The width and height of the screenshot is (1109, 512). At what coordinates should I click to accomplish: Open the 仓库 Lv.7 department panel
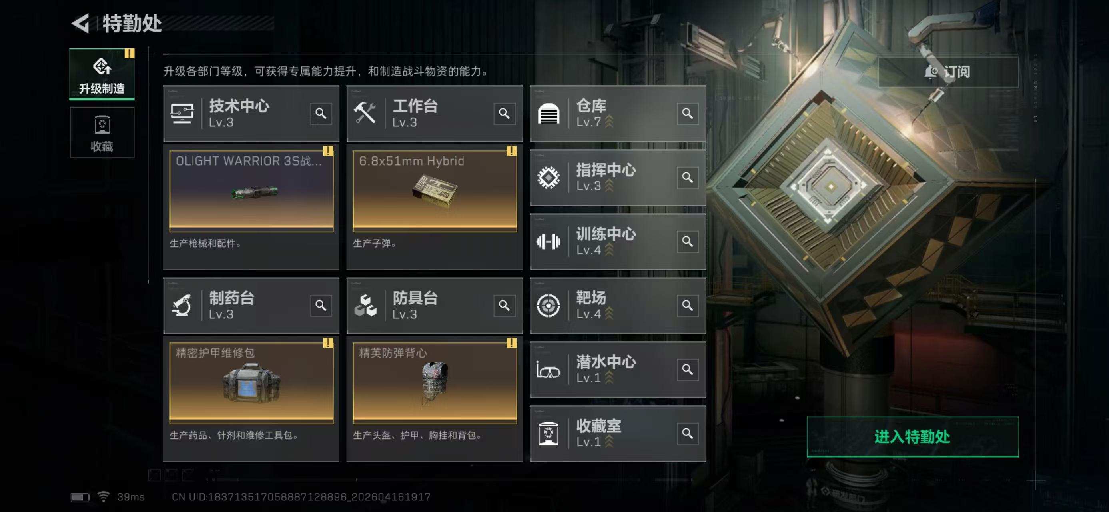[618, 114]
